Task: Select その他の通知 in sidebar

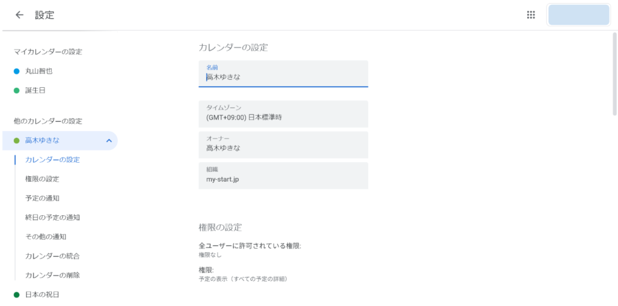Action: pyautogui.click(x=46, y=236)
